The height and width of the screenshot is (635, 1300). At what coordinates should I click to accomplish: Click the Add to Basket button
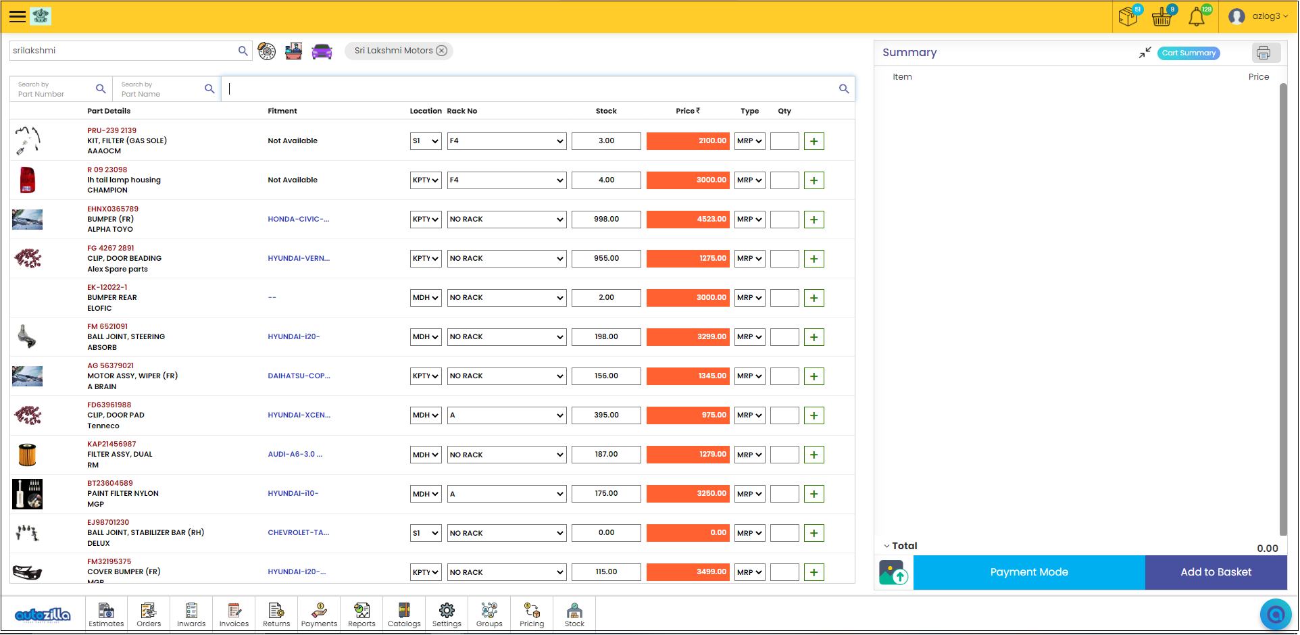coord(1216,573)
